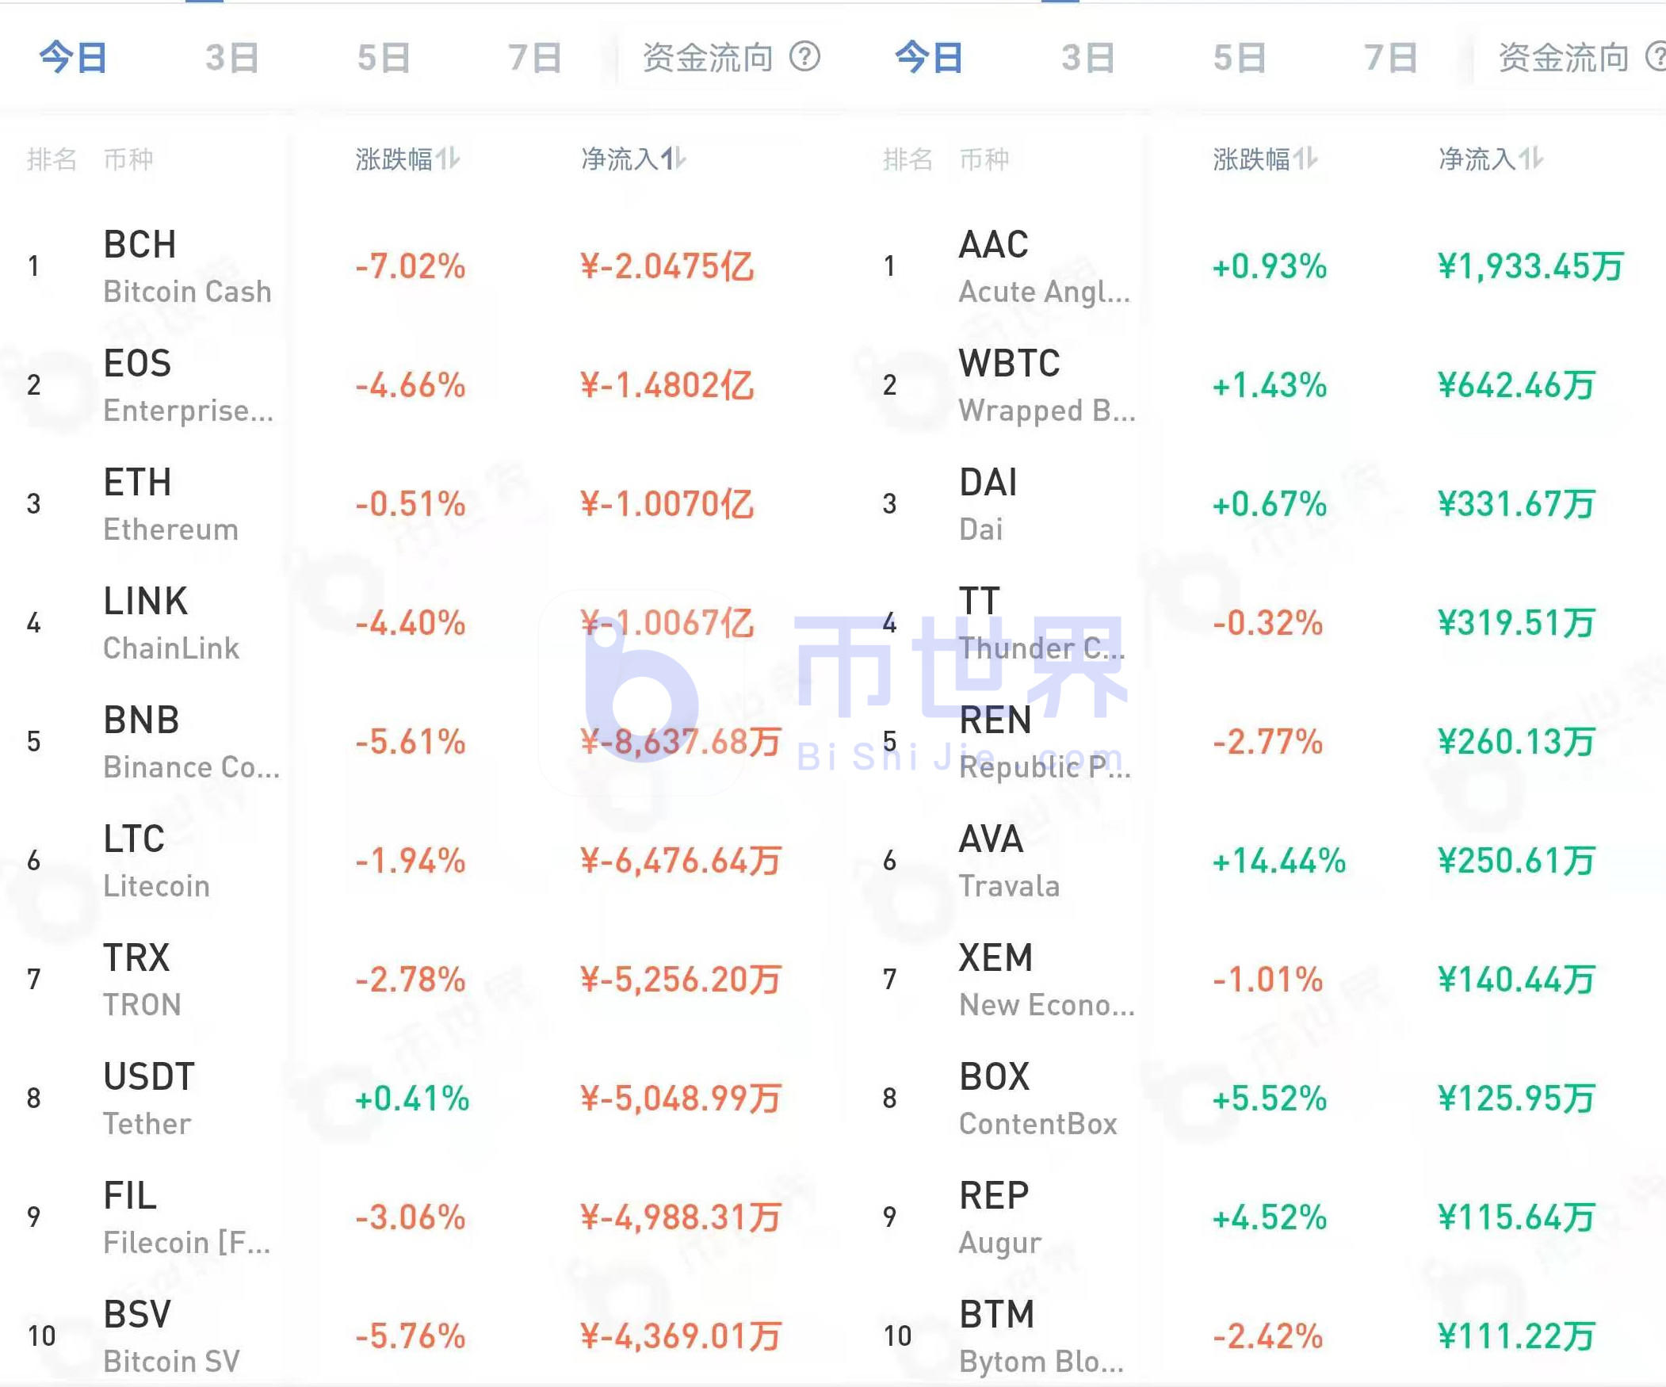
Task: Sort left table by 涨跌幅 column
Action: (x=407, y=158)
